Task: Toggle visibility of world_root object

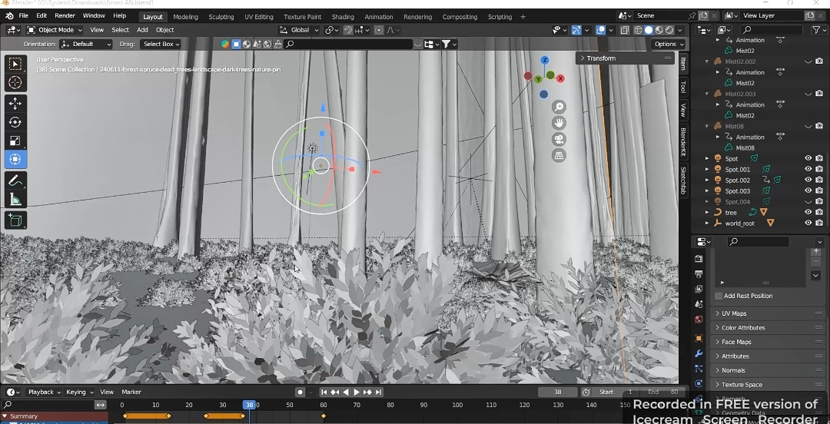Action: [808, 223]
